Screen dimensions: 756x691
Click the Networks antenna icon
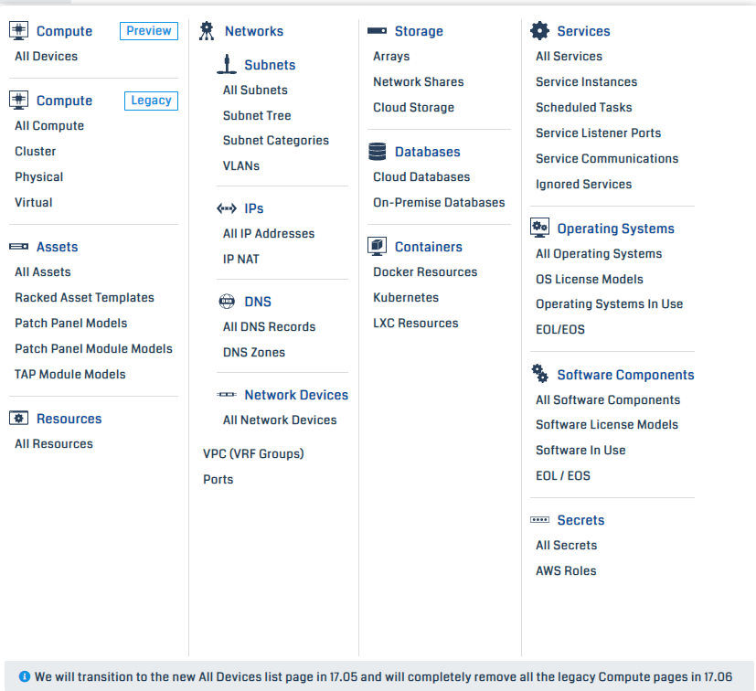pyautogui.click(x=208, y=30)
